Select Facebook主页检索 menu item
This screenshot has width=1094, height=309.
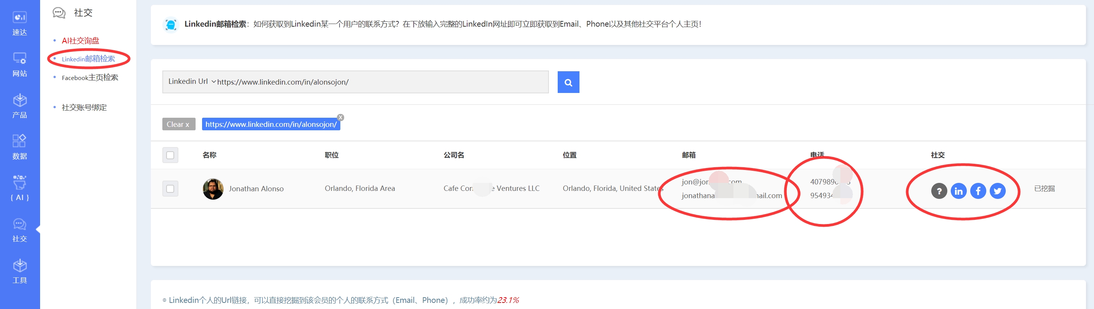(90, 78)
